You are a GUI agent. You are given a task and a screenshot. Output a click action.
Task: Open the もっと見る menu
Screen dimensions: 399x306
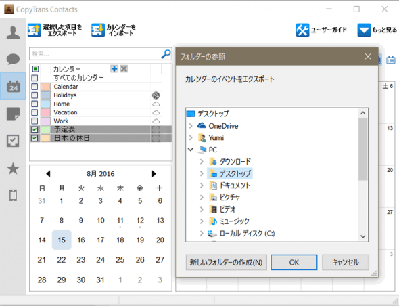tap(377, 30)
